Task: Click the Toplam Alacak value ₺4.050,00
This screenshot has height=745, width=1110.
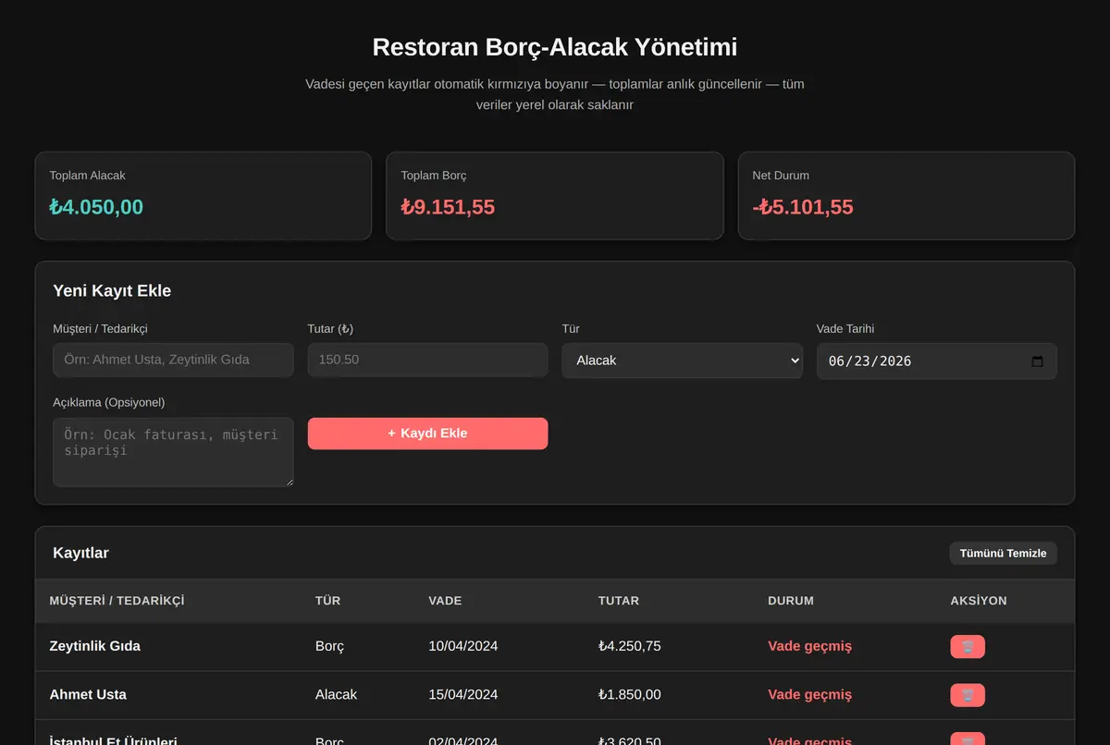Action: click(96, 207)
